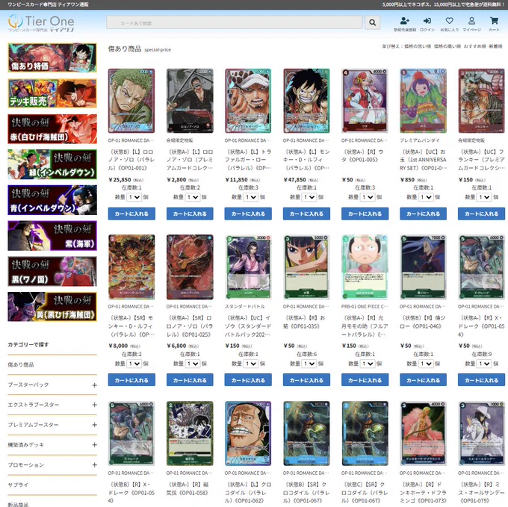Open quantity dropdown for ¥8,000 Luffy SR card

pyautogui.click(x=134, y=364)
